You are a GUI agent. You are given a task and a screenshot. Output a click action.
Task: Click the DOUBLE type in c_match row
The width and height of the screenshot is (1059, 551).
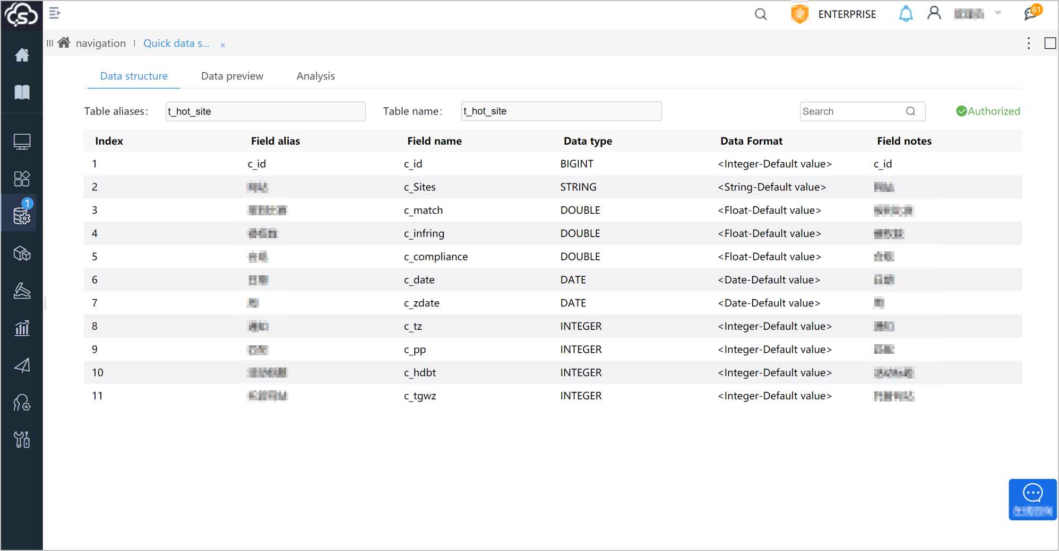580,211
